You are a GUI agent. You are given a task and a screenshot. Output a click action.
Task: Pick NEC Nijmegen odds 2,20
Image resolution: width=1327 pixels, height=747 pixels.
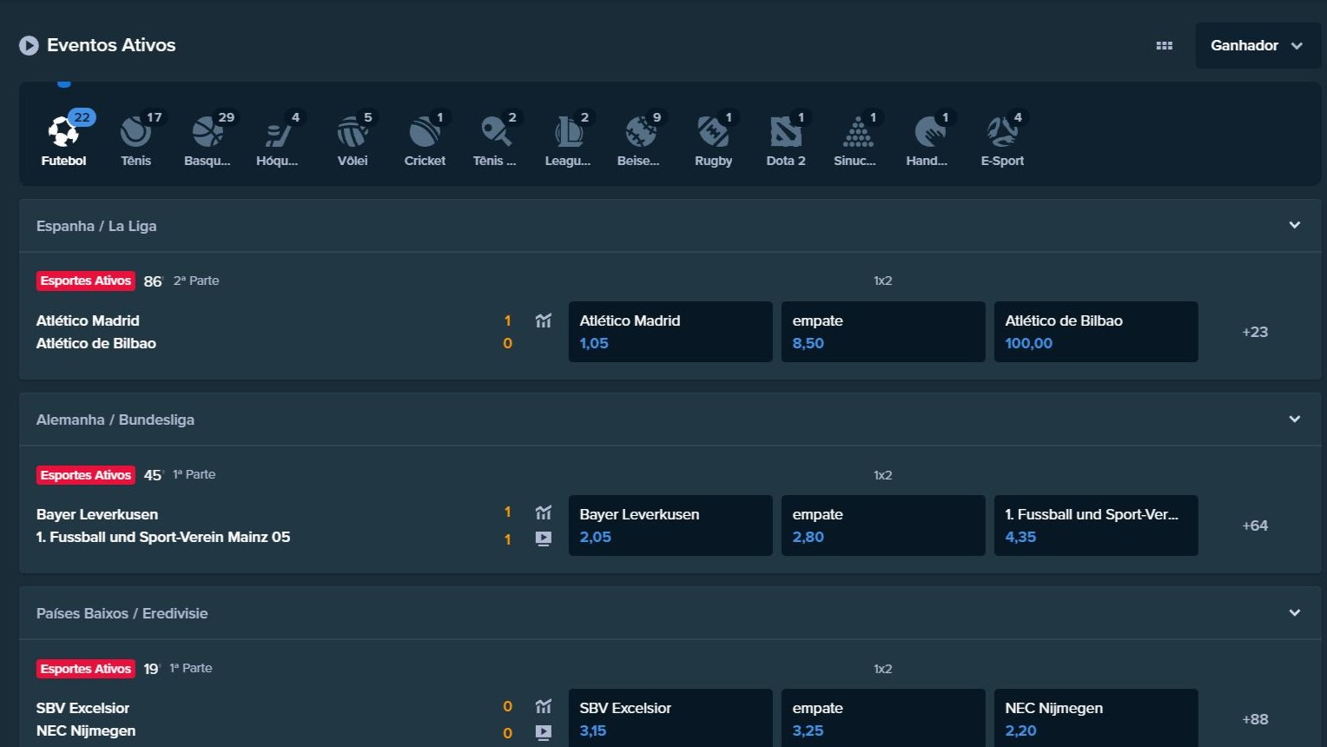click(x=1095, y=718)
